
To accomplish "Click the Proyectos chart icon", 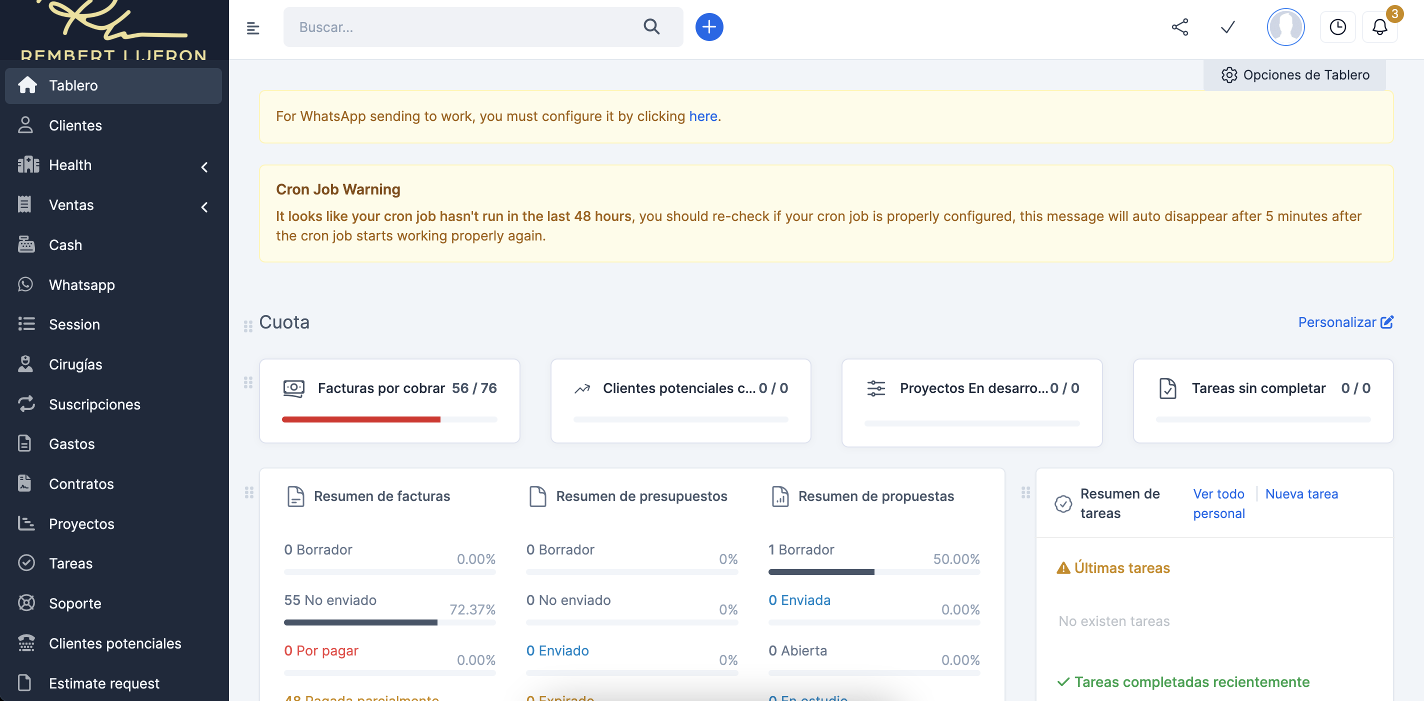I will [26, 523].
